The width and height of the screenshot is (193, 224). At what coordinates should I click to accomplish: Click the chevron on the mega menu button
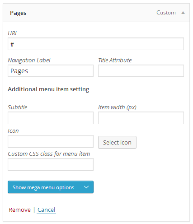86,187
